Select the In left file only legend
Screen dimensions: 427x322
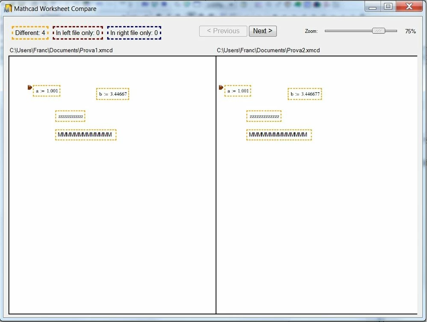pyautogui.click(x=78, y=33)
